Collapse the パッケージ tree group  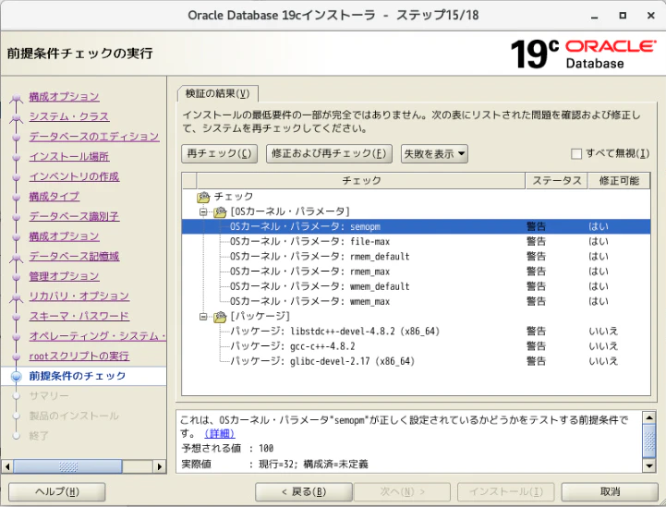(203, 317)
